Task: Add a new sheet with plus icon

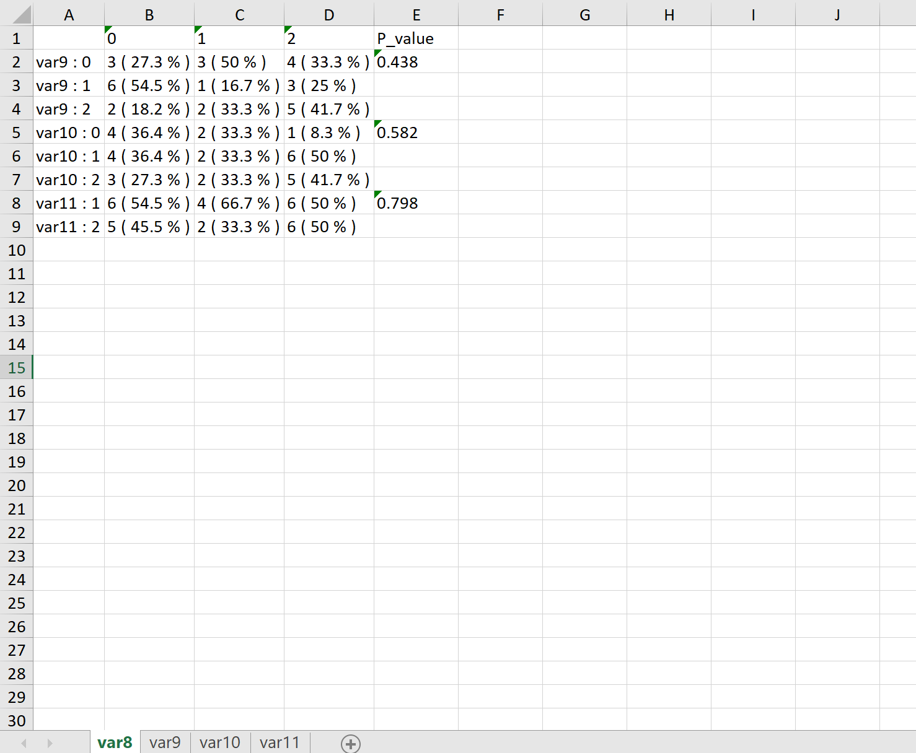Action: click(x=351, y=743)
